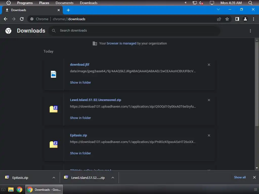Reload the downloads page
The height and width of the screenshot is (194, 259).
point(22,19)
